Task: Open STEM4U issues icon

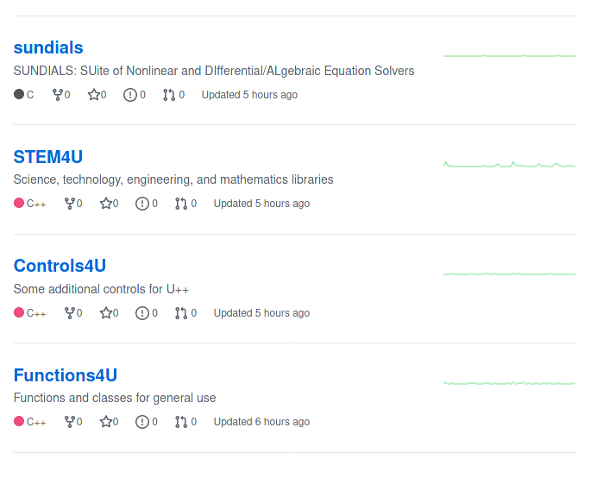Action: pos(142,204)
